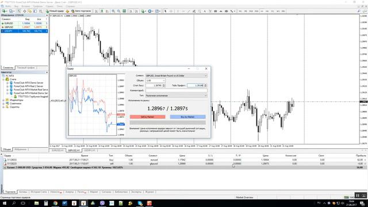Image resolution: width=368 pixels, height=207 pixels.
Task: Tile chart windows icon
Action: point(124,11)
